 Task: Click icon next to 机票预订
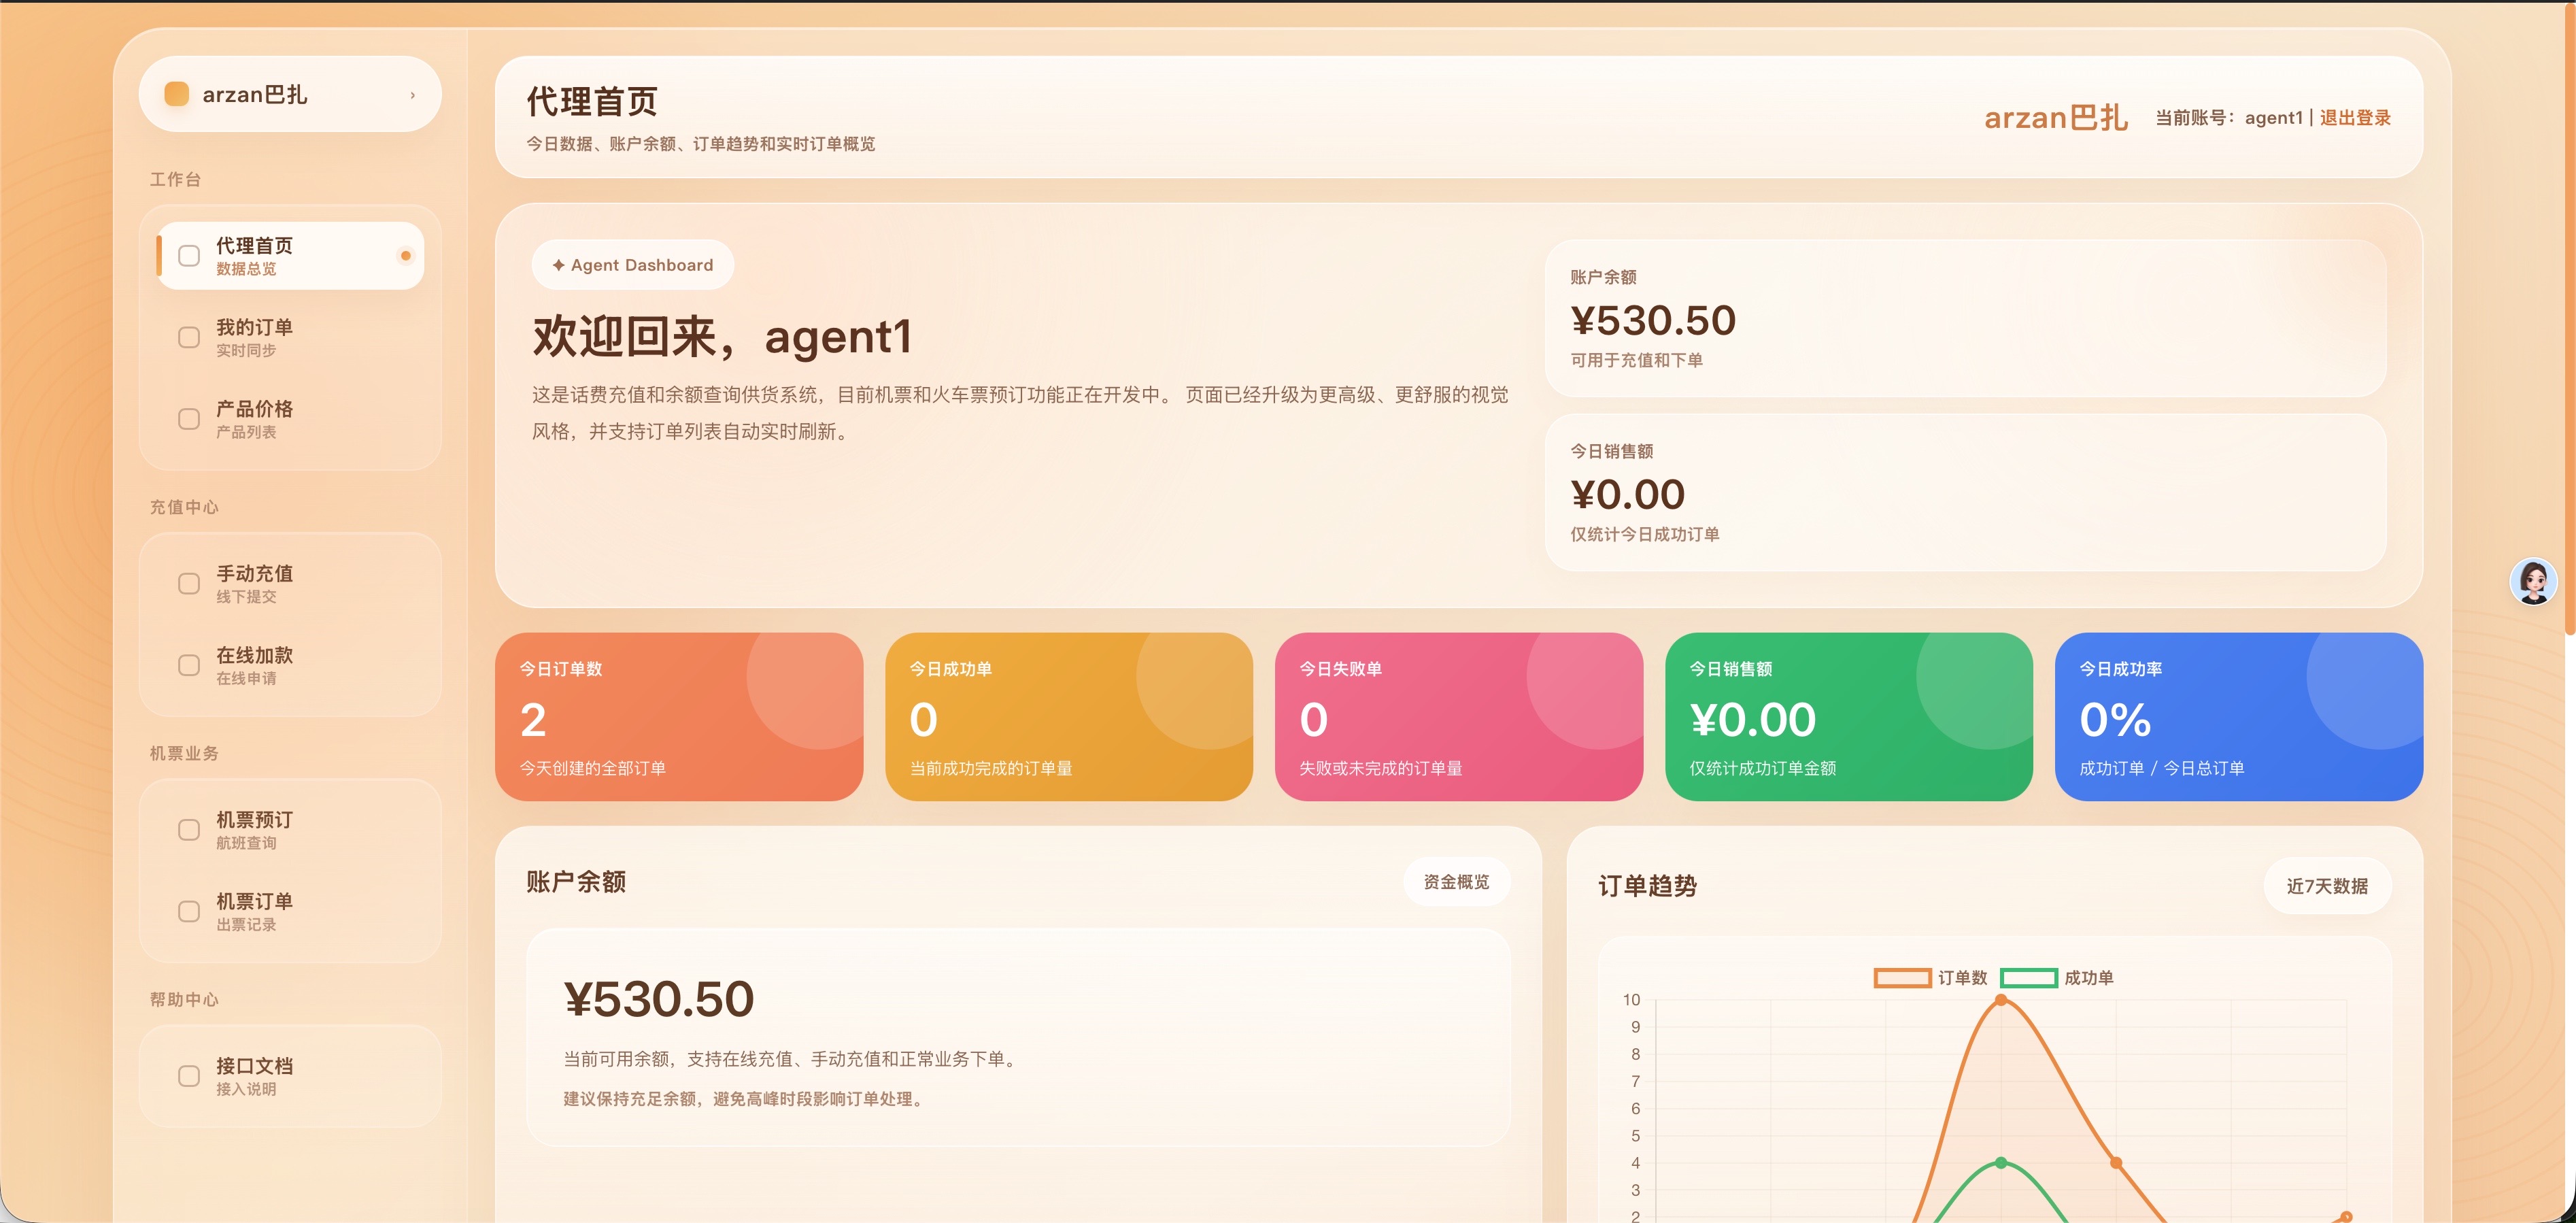pos(189,830)
